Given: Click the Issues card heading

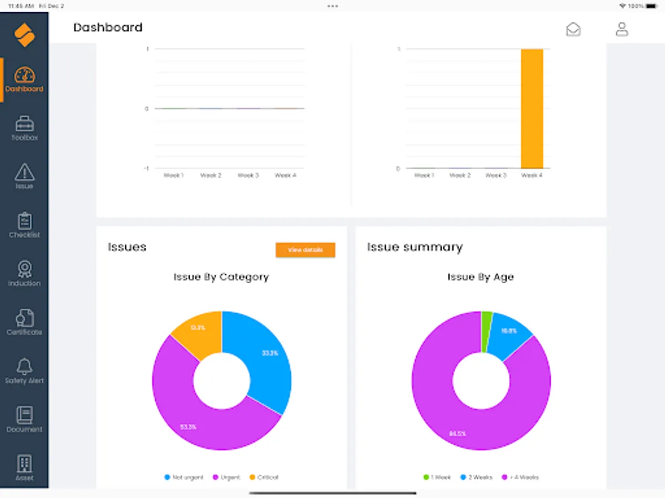Looking at the screenshot, I should (127, 247).
